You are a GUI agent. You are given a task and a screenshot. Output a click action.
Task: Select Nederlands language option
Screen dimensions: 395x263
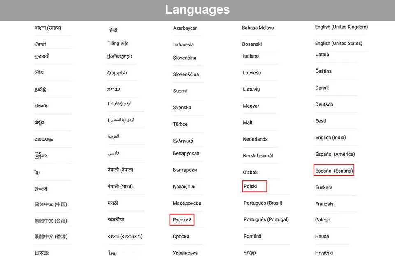(x=255, y=139)
